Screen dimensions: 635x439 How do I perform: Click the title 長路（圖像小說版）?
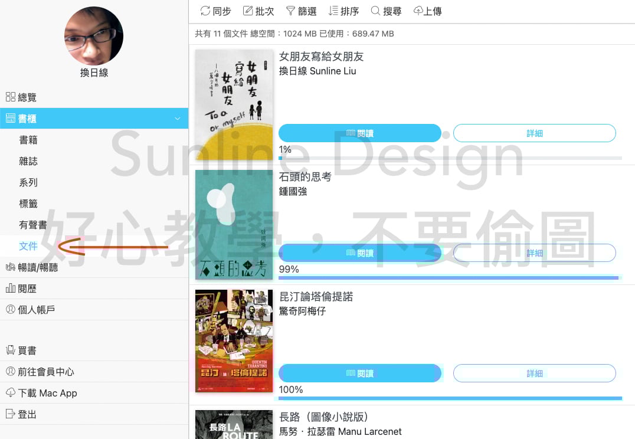click(x=323, y=417)
